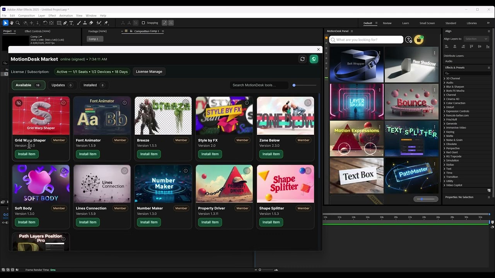The width and height of the screenshot is (495, 278).
Task: Select the Rectangle shape tool
Action: [x=59, y=23]
